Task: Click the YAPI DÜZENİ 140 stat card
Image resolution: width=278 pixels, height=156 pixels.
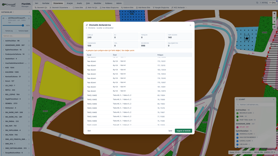Action: click(179, 36)
